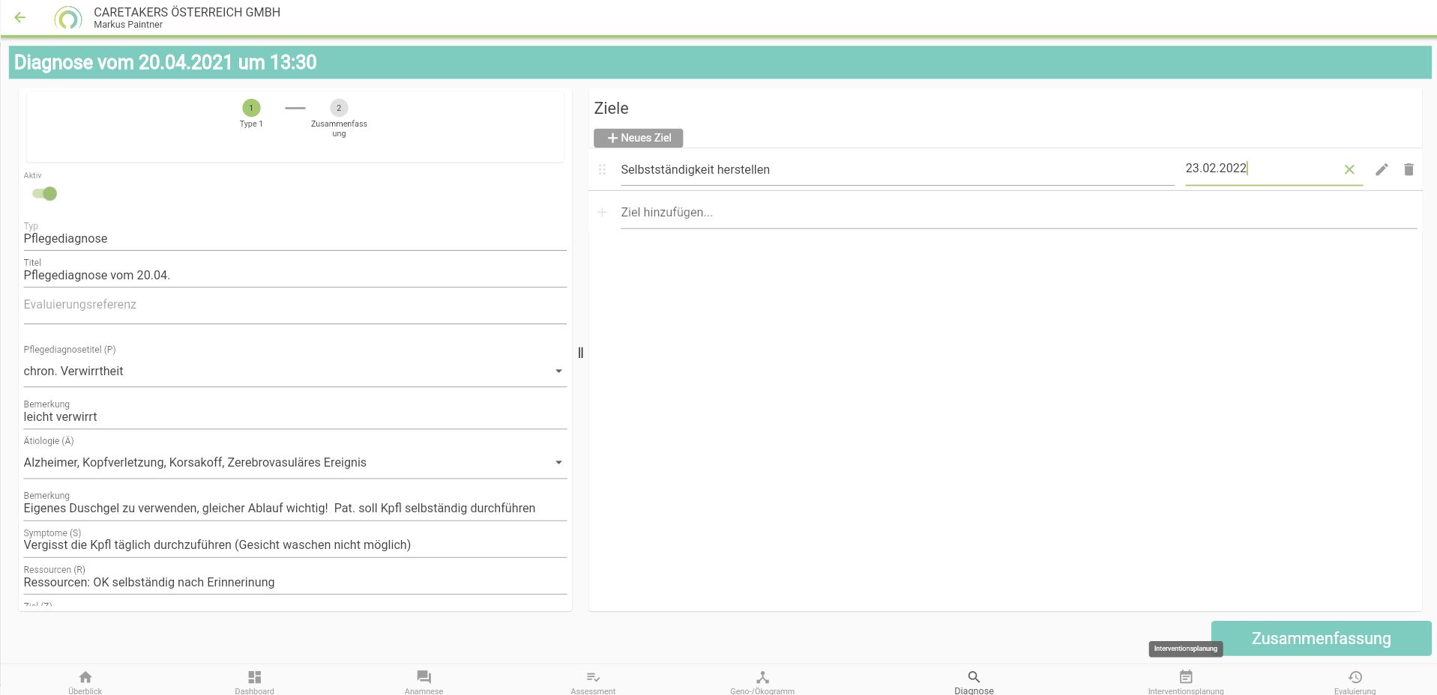
Task: Click the Caretakers logo icon
Action: click(68, 18)
